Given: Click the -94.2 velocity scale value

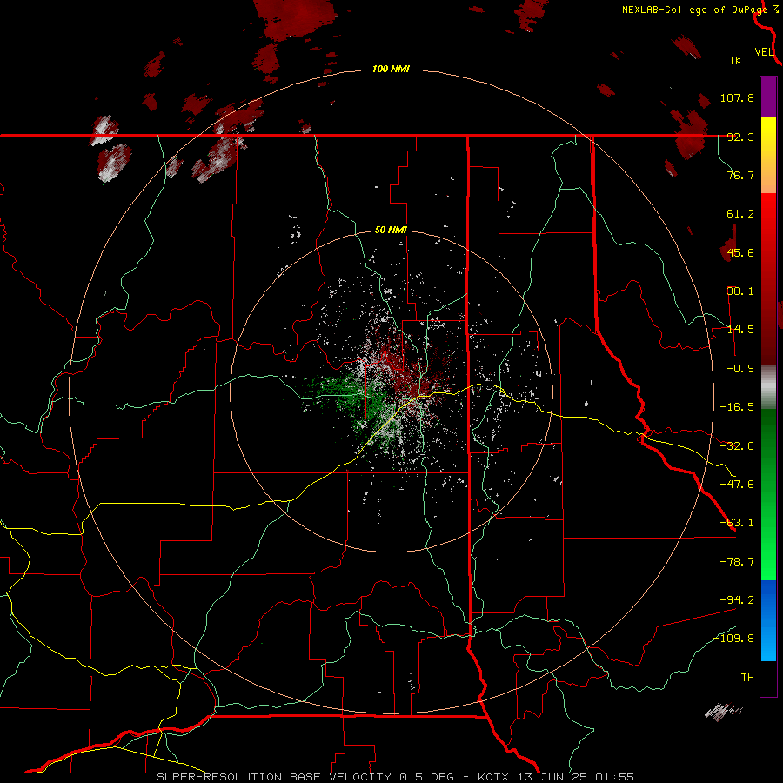Looking at the screenshot, I should click(x=737, y=599).
